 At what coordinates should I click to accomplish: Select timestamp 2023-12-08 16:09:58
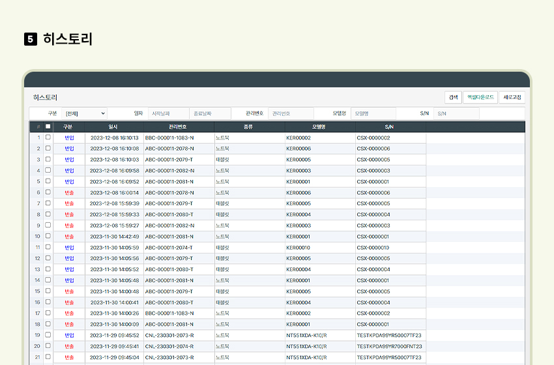click(x=115, y=171)
